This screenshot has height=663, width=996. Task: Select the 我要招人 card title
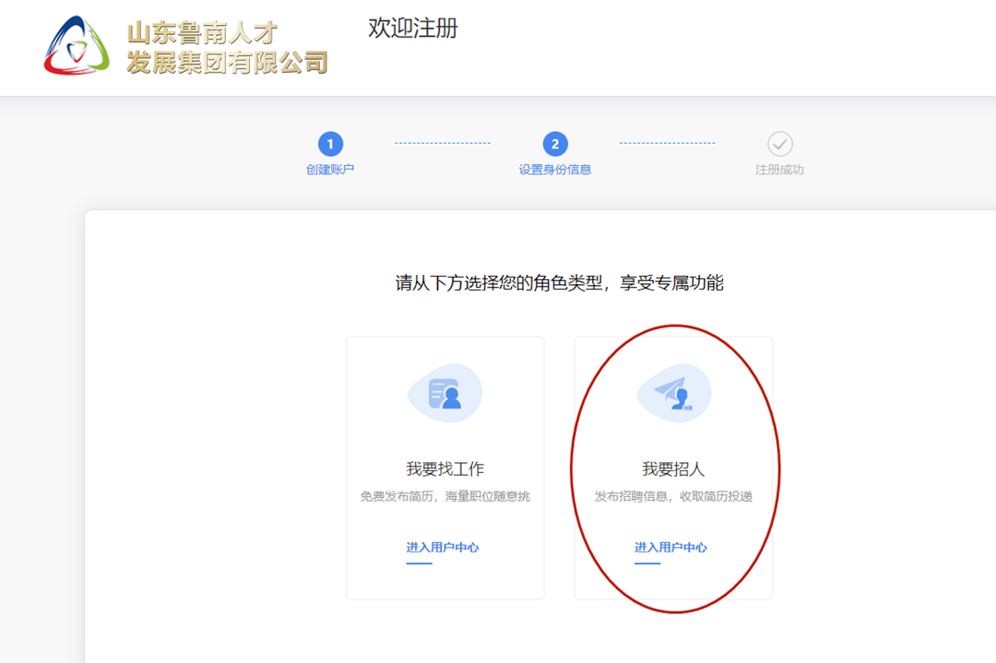pos(673,469)
